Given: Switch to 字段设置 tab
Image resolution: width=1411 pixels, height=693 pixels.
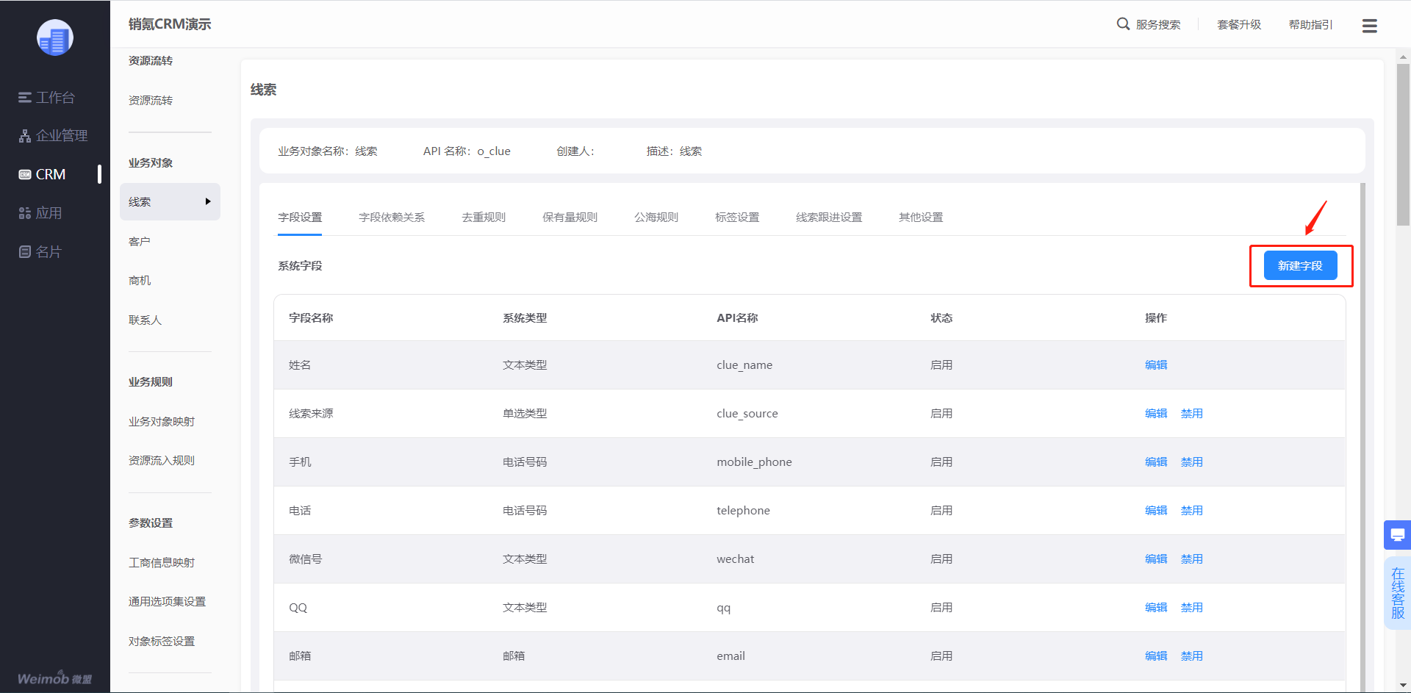Looking at the screenshot, I should (300, 218).
